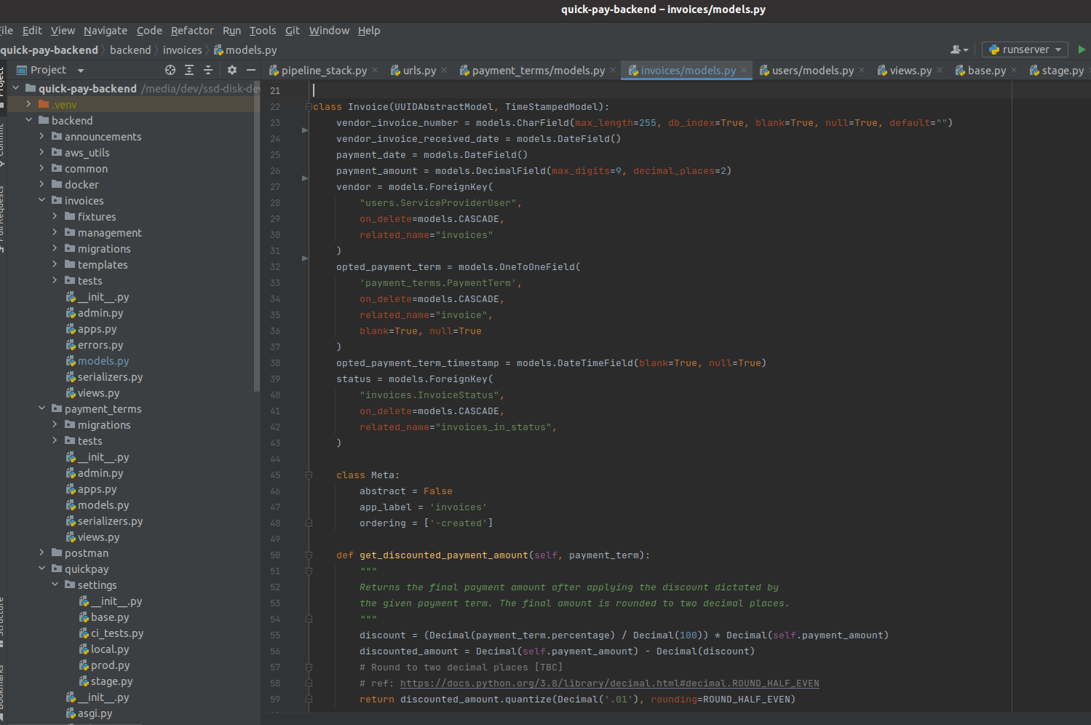The width and height of the screenshot is (1091, 725).
Task: Fold the Meta class block
Action: tap(309, 475)
